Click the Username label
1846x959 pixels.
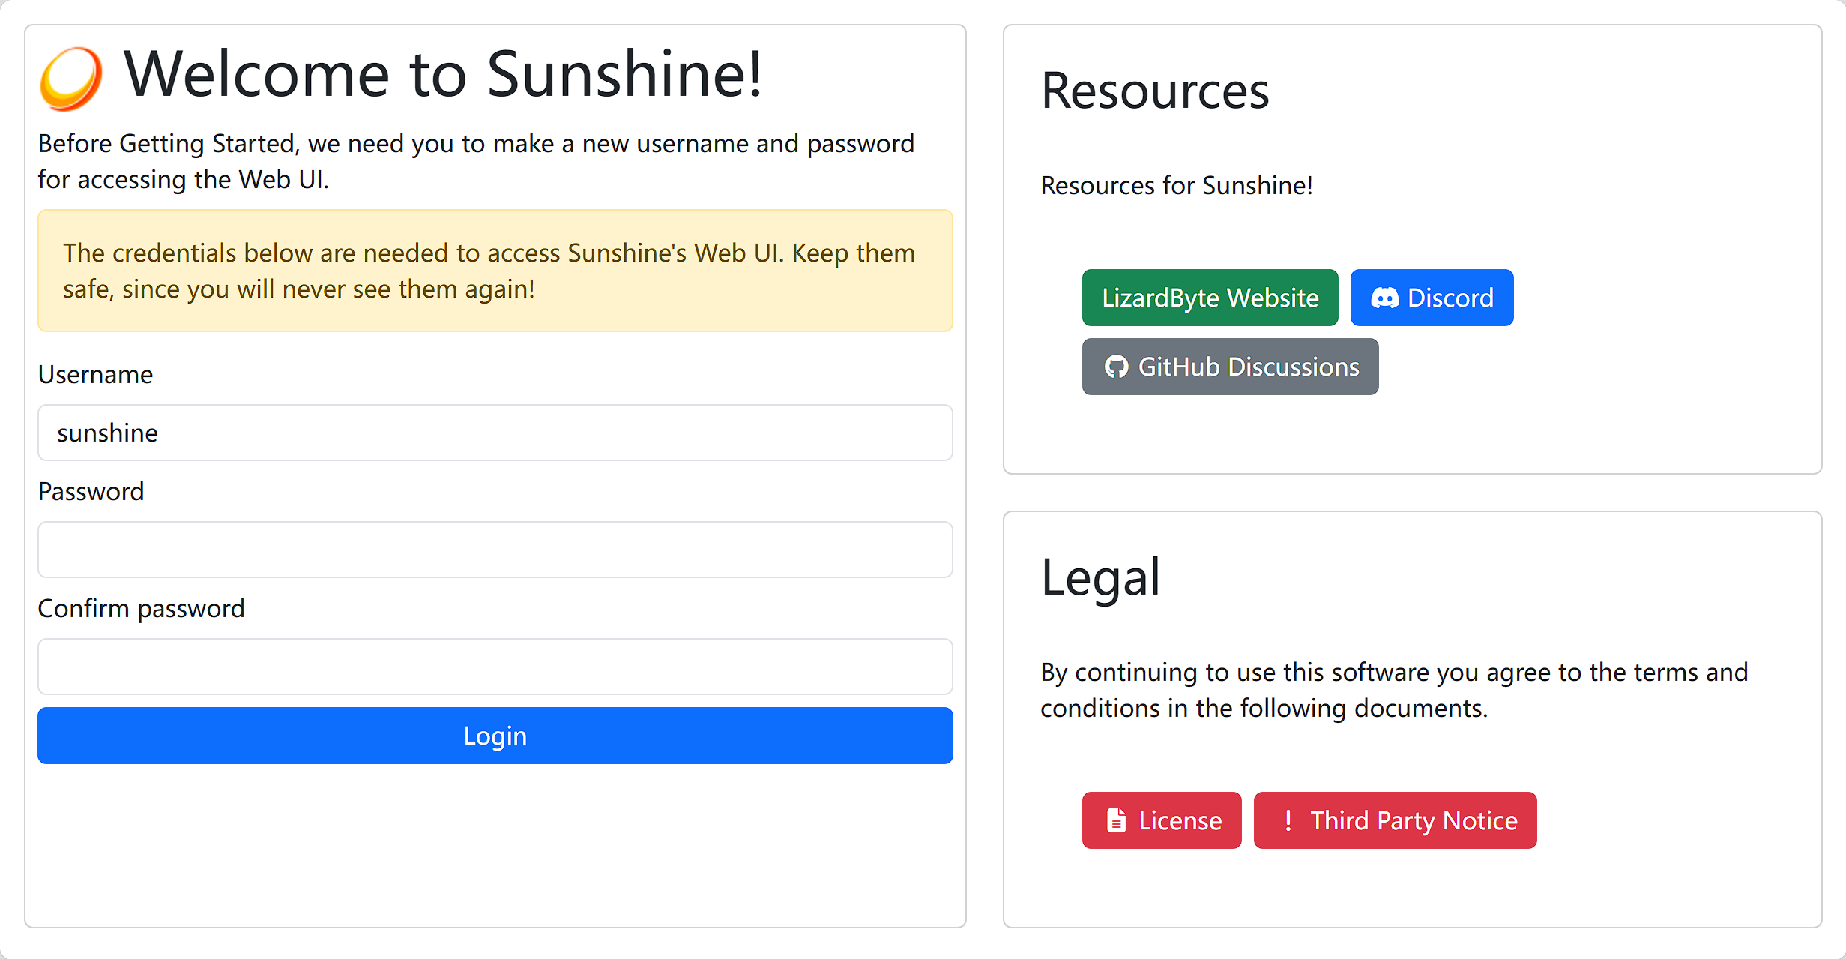95,374
